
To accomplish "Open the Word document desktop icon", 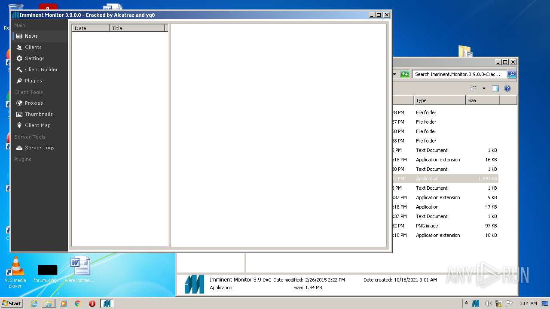I will (x=80, y=270).
